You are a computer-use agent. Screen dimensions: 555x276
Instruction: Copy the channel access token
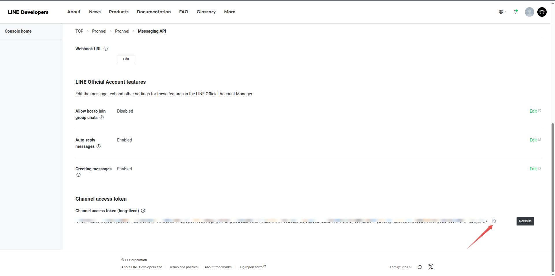[494, 221]
